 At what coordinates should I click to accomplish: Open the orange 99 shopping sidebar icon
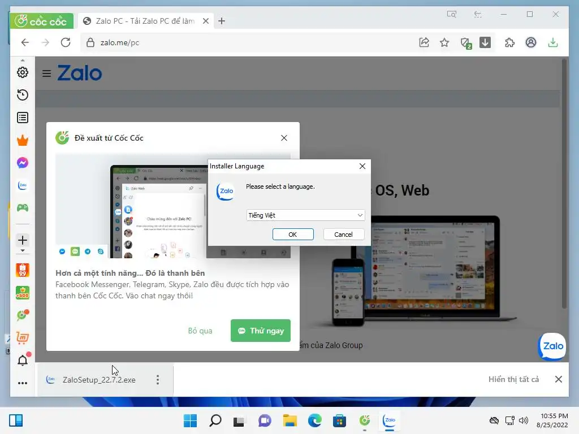click(x=23, y=270)
